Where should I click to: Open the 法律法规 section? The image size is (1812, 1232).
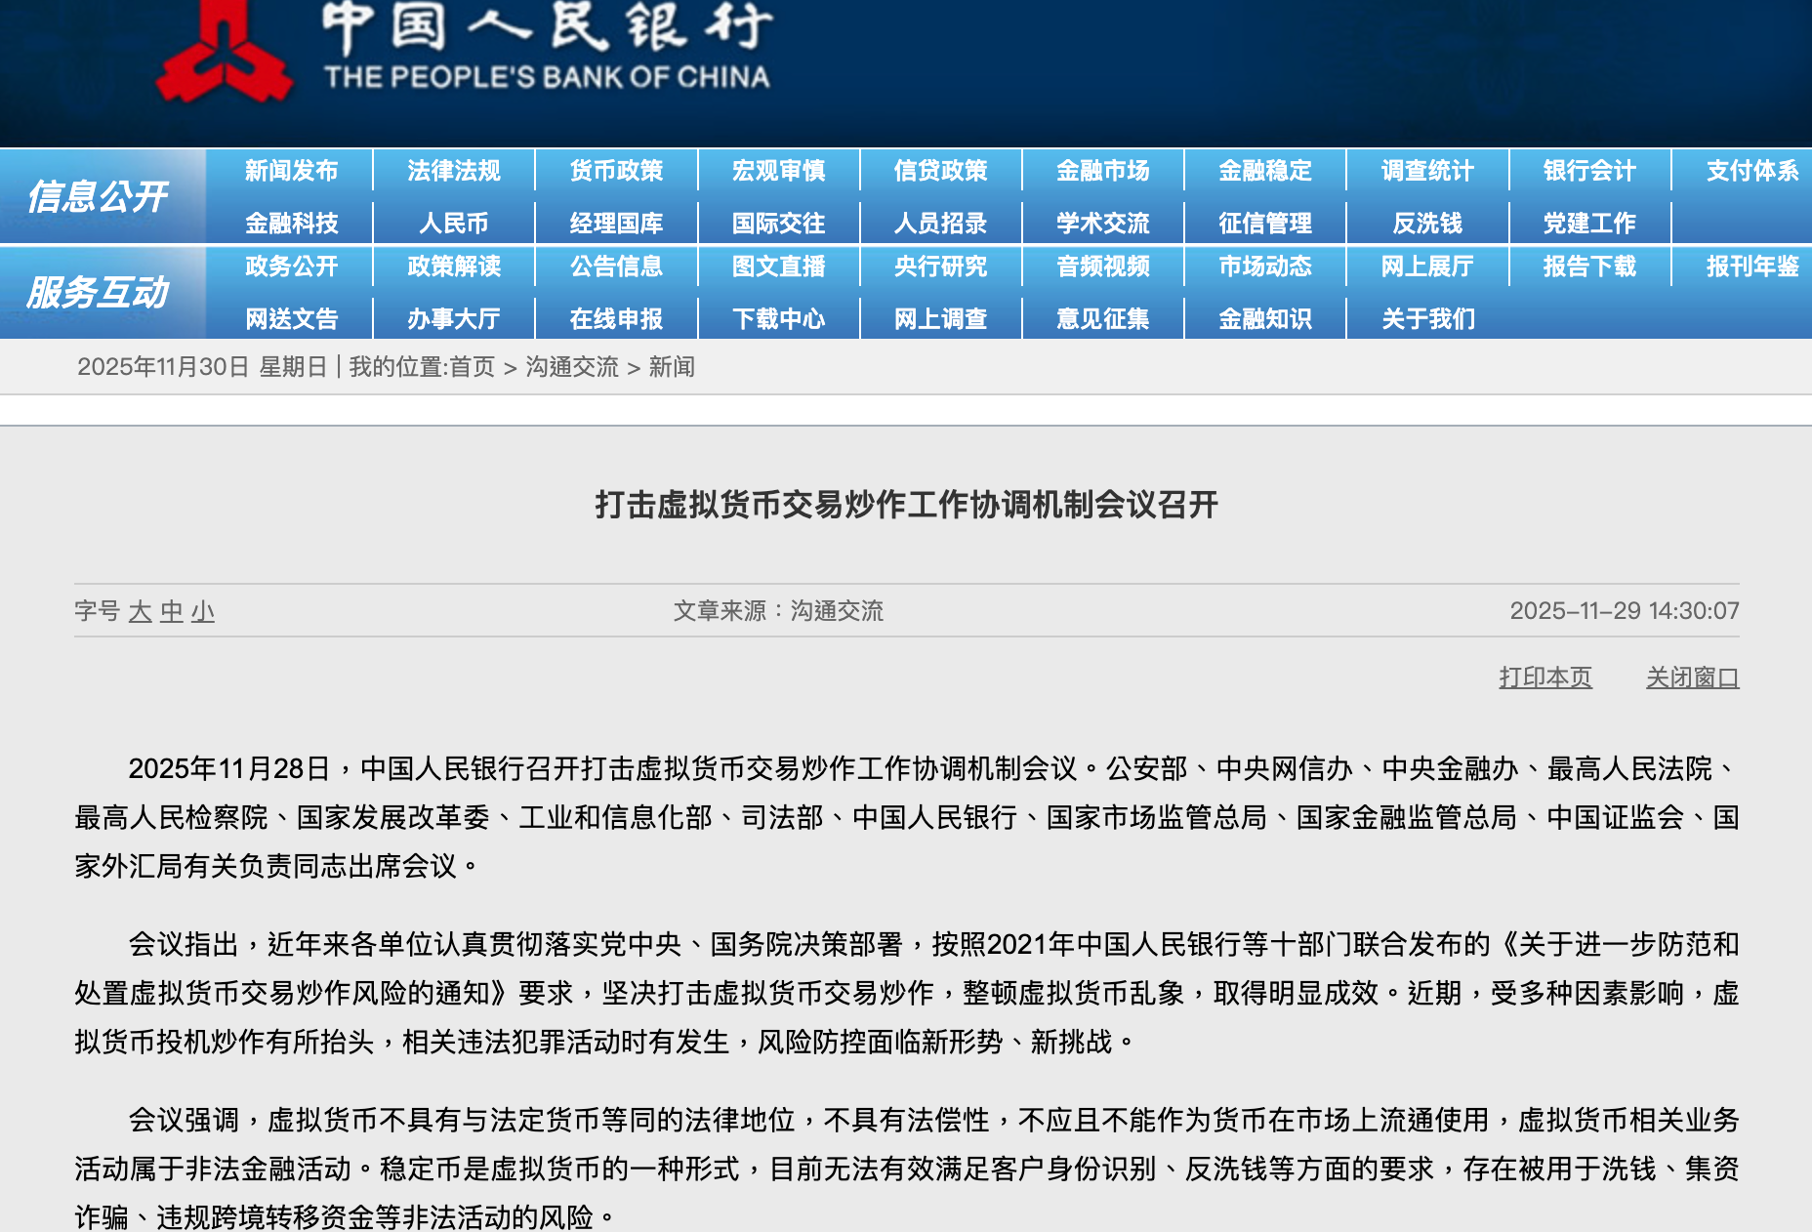pyautogui.click(x=454, y=171)
